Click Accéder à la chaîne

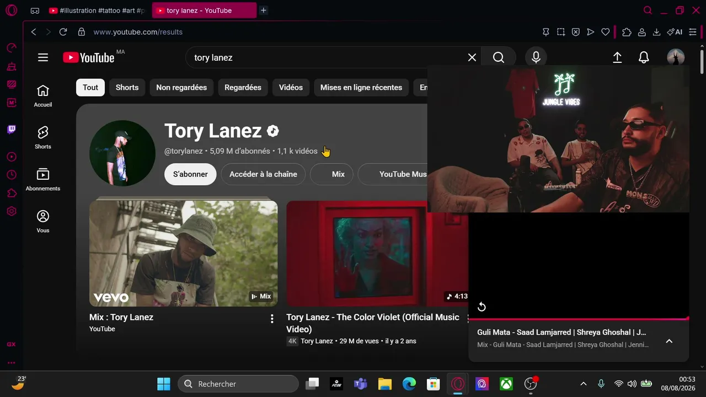(x=263, y=174)
